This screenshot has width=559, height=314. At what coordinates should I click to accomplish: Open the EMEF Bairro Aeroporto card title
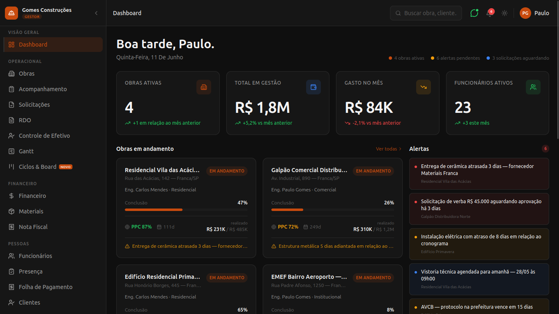309,277
